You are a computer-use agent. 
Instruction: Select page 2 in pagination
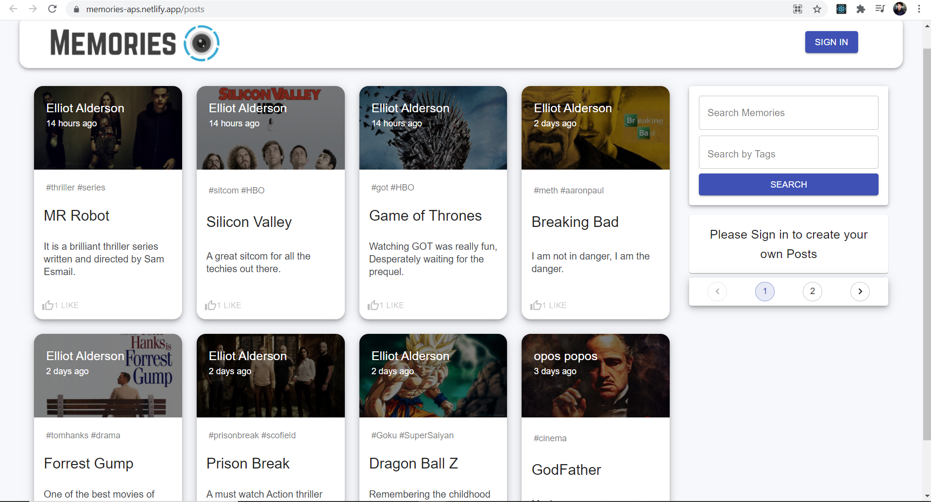tap(812, 292)
